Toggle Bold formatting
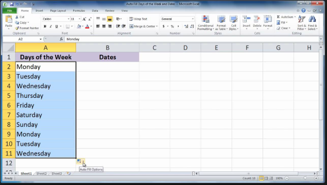The height and width of the screenshot is (185, 327). click(x=45, y=26)
